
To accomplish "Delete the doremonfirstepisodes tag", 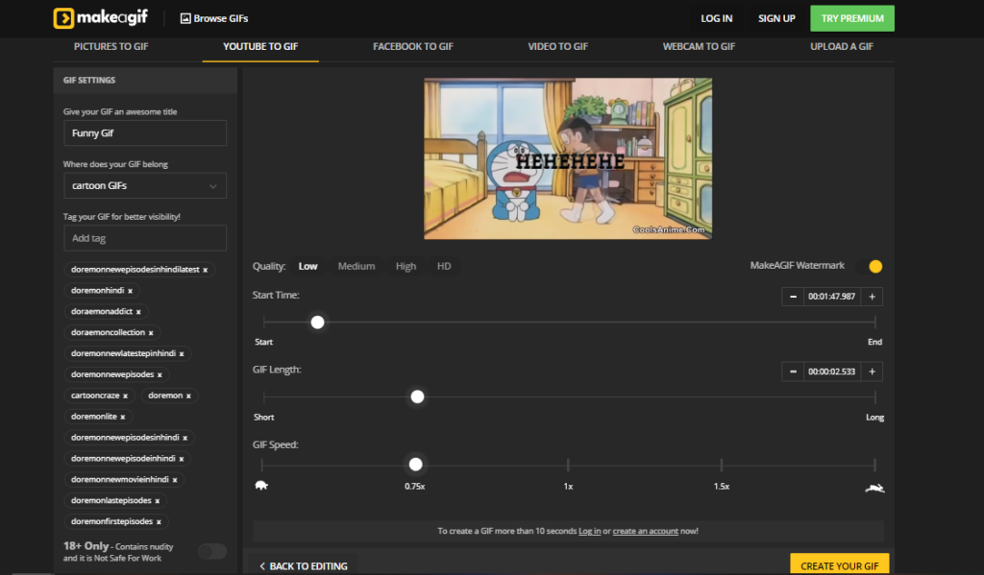I will point(159,521).
